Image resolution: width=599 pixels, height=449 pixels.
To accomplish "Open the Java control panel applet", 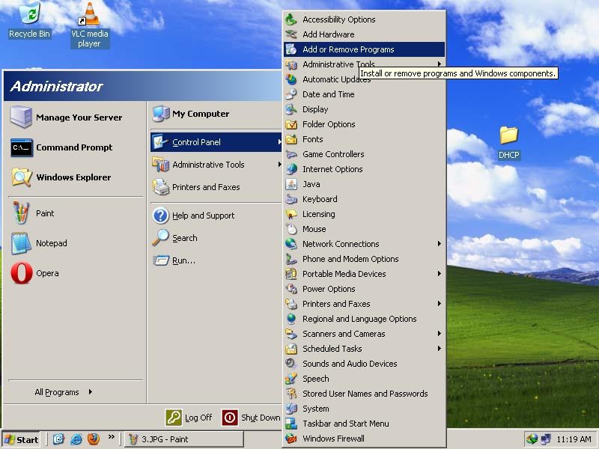I will 313,184.
